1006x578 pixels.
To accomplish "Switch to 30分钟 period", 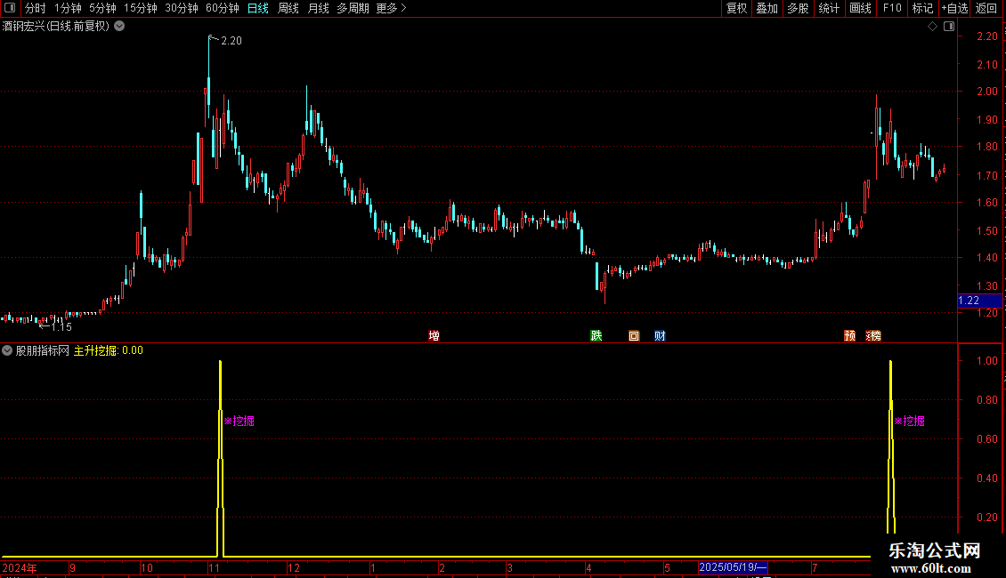I will (x=182, y=8).
